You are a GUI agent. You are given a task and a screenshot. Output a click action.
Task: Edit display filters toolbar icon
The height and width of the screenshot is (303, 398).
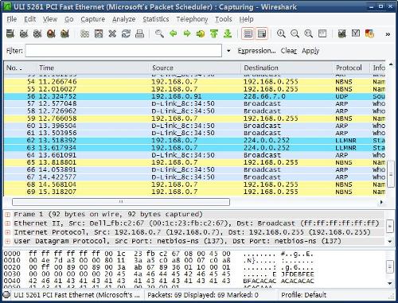356,33
